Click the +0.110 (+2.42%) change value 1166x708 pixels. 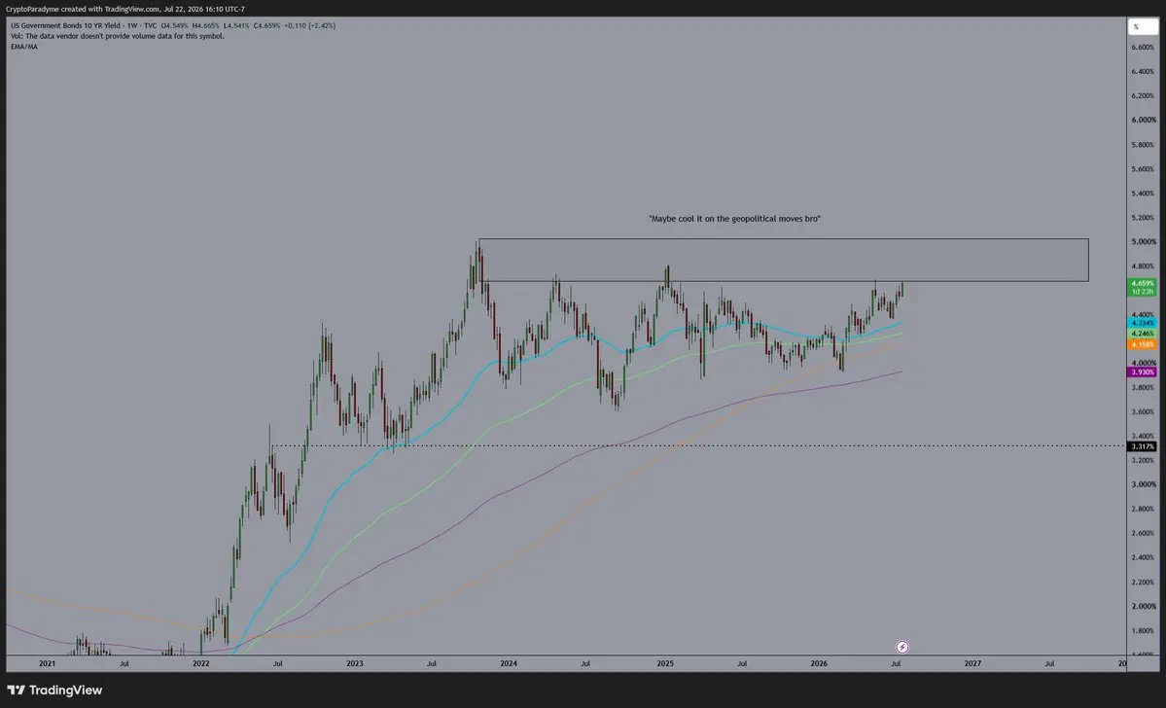[x=309, y=25]
